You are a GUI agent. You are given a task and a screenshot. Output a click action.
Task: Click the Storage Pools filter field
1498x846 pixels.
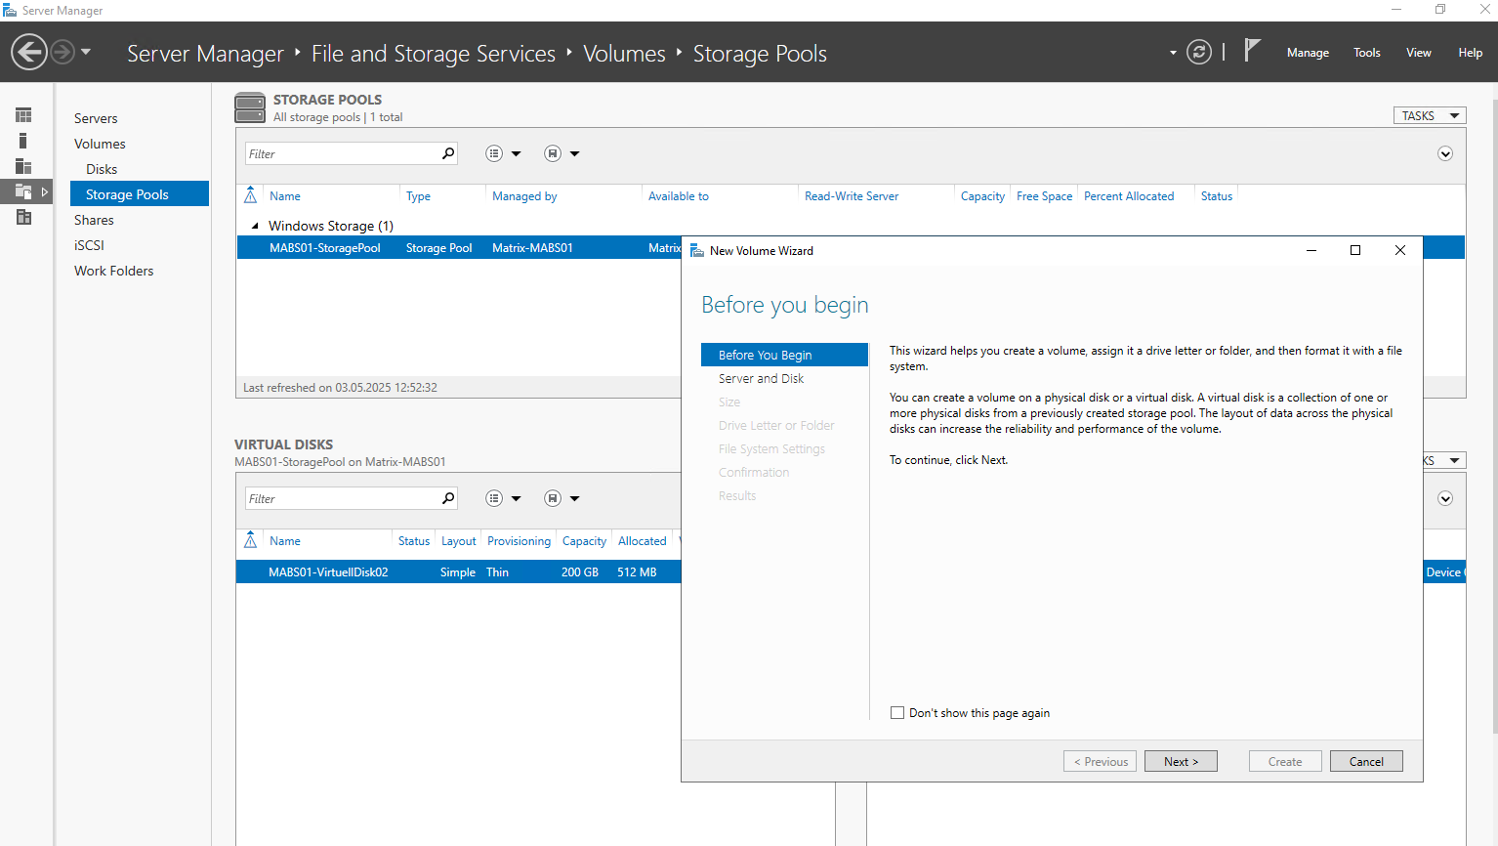click(341, 153)
